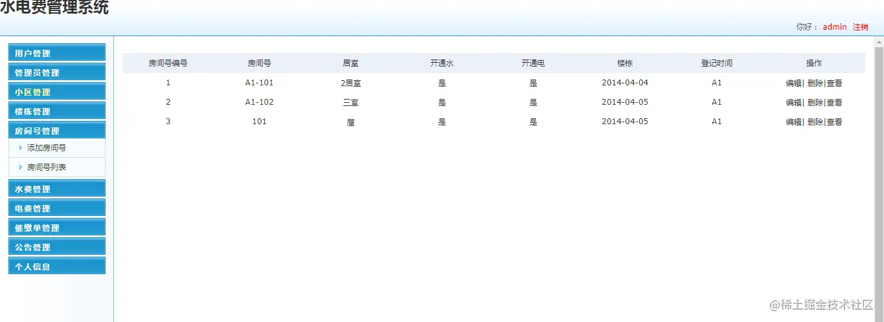Click 删除 for room A1-101
Viewport: 884px width, 322px height.
pos(815,83)
